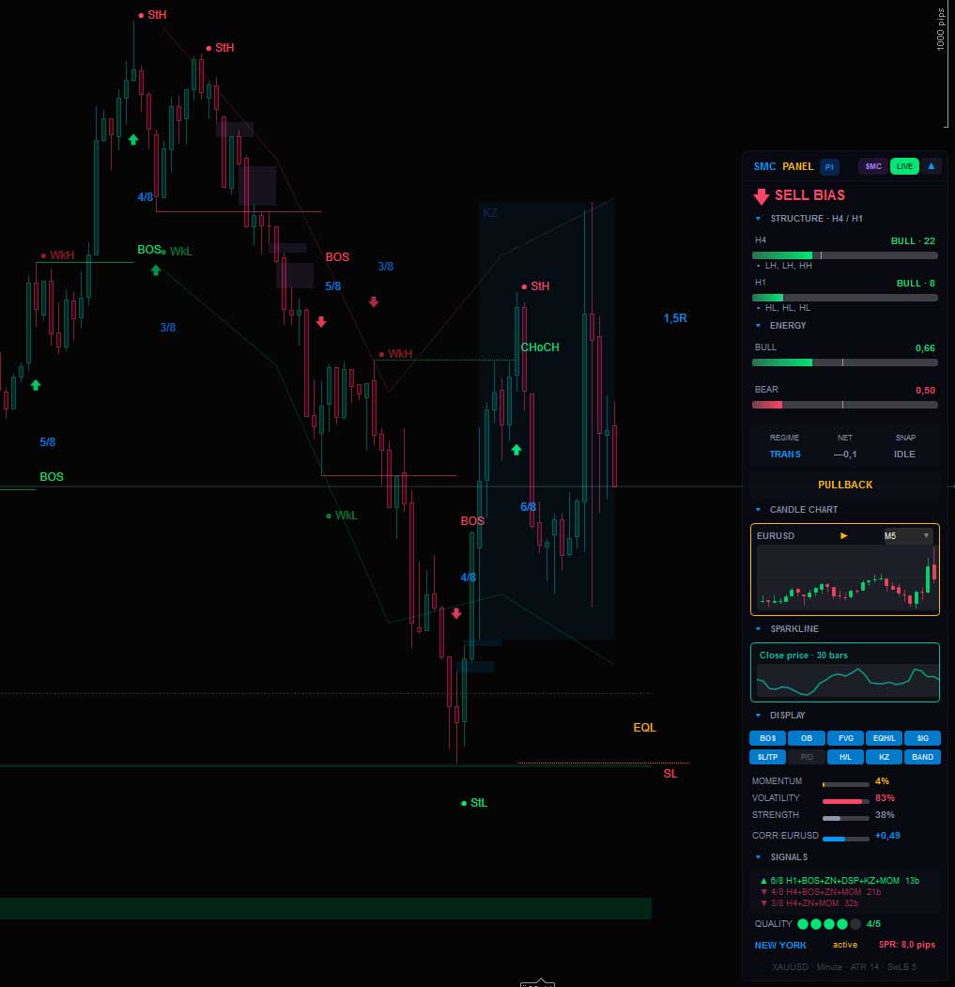Collapse the panel with the blue up-triangle
Viewport: 955px width, 987px height.
pos(931,166)
